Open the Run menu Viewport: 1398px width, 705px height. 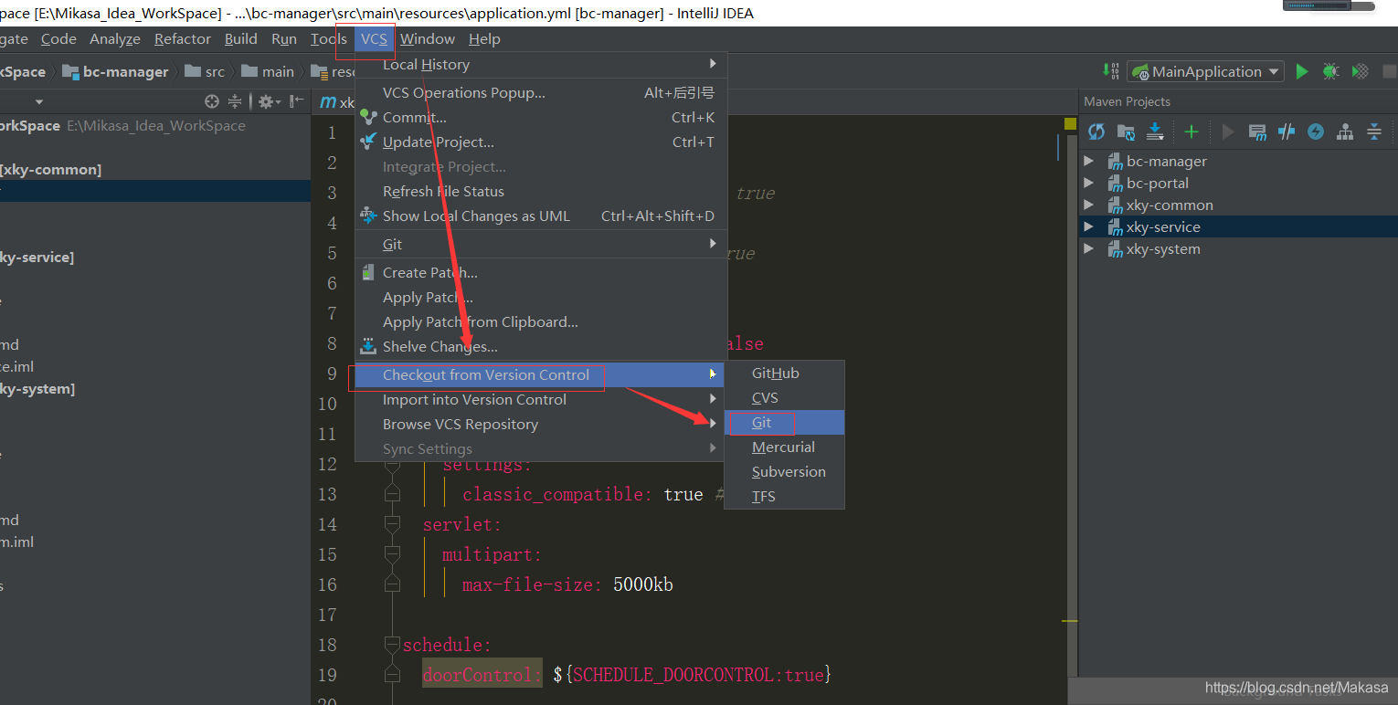(x=284, y=38)
